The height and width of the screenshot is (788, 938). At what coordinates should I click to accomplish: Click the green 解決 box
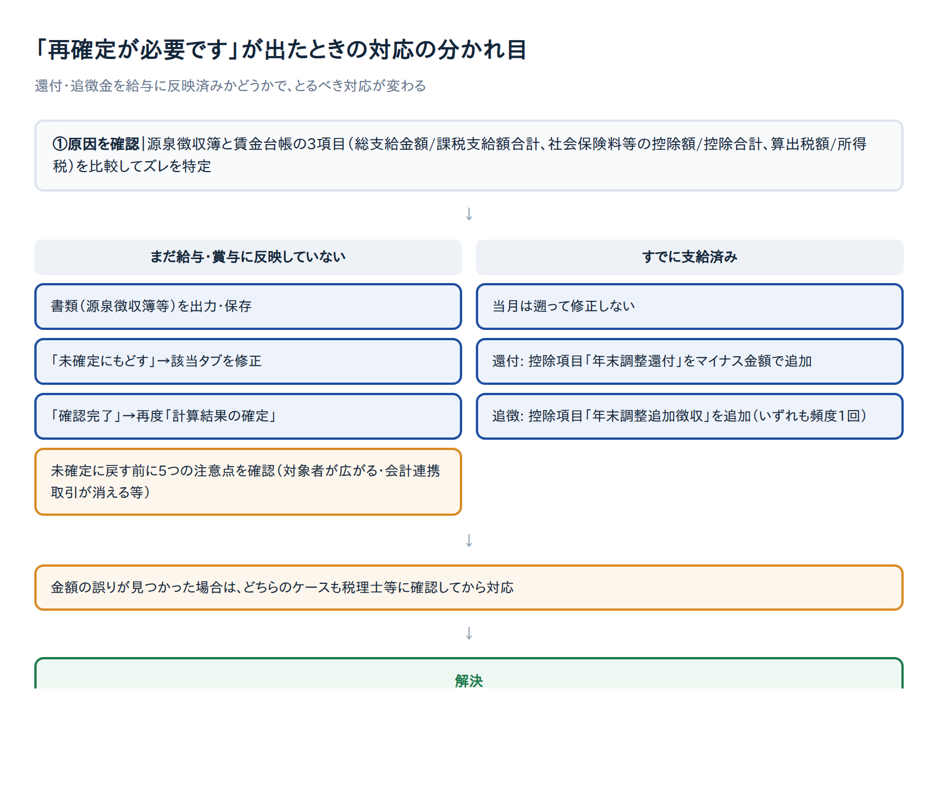tap(469, 674)
